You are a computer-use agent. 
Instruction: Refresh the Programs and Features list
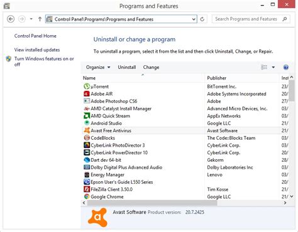pyautogui.click(x=202, y=19)
